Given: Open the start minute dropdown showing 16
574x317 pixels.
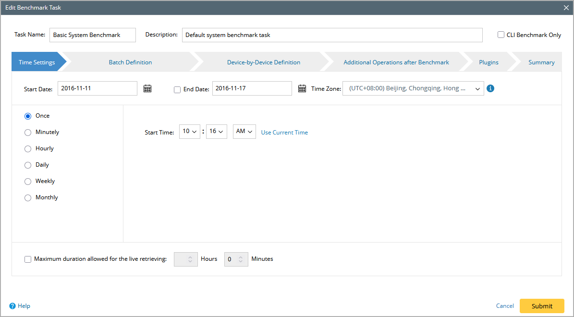Looking at the screenshot, I should 216,132.
